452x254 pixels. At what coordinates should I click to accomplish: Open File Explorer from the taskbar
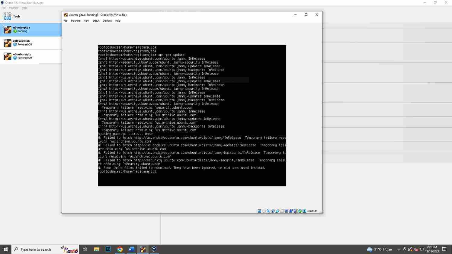[x=97, y=249]
